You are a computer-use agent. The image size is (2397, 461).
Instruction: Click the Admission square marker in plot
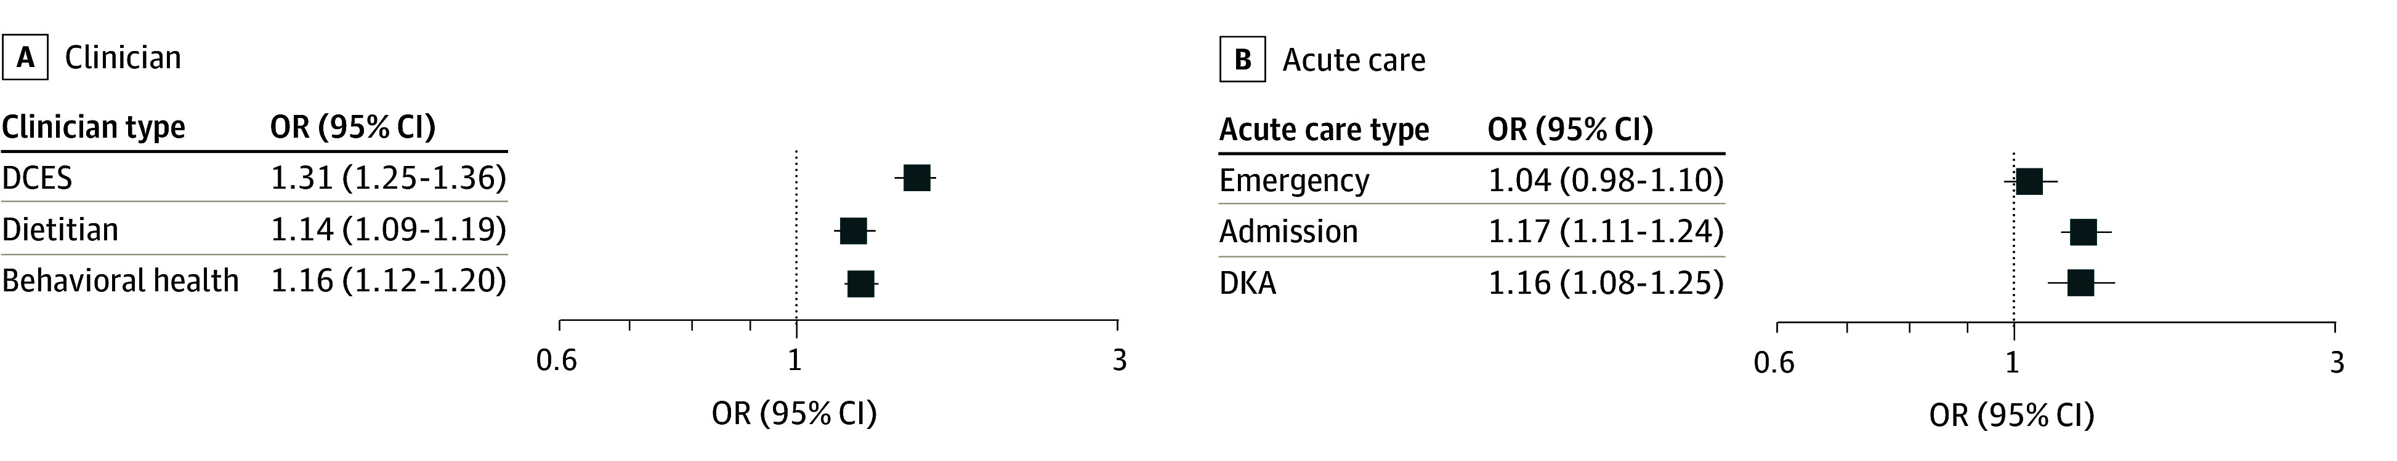[x=2084, y=232]
